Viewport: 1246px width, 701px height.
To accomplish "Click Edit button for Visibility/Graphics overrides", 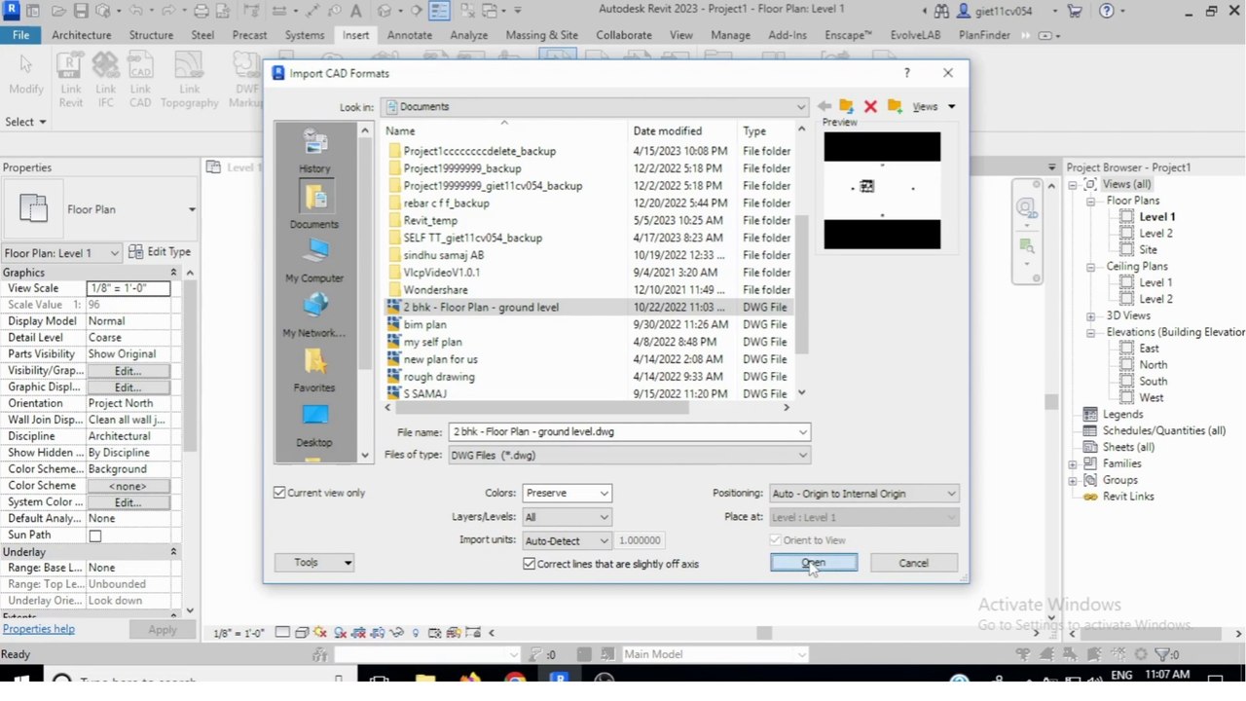I will [128, 371].
